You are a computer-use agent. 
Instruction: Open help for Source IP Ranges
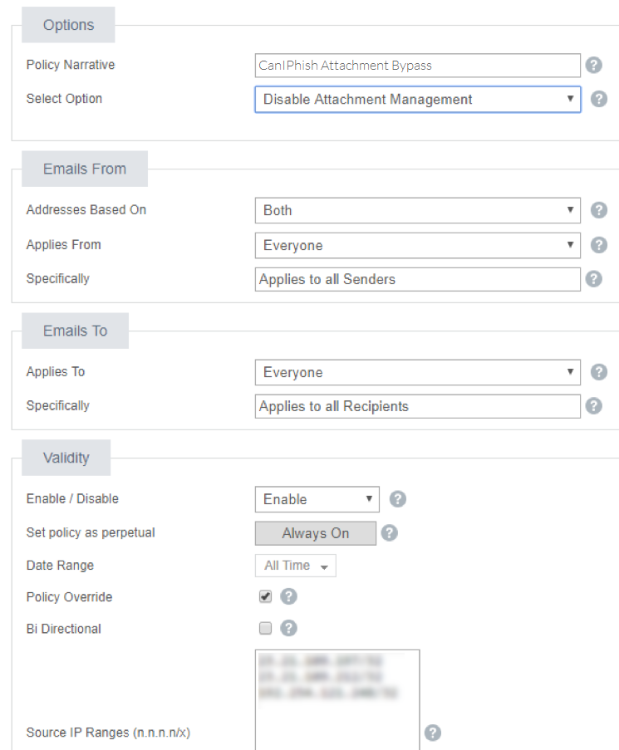(x=433, y=733)
